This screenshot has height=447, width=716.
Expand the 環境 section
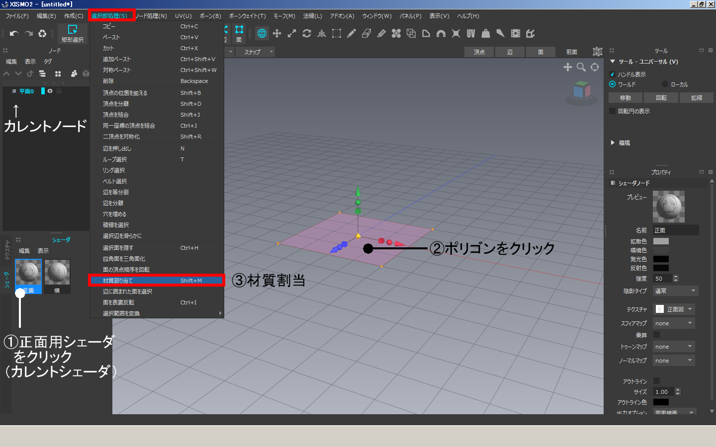(613, 143)
